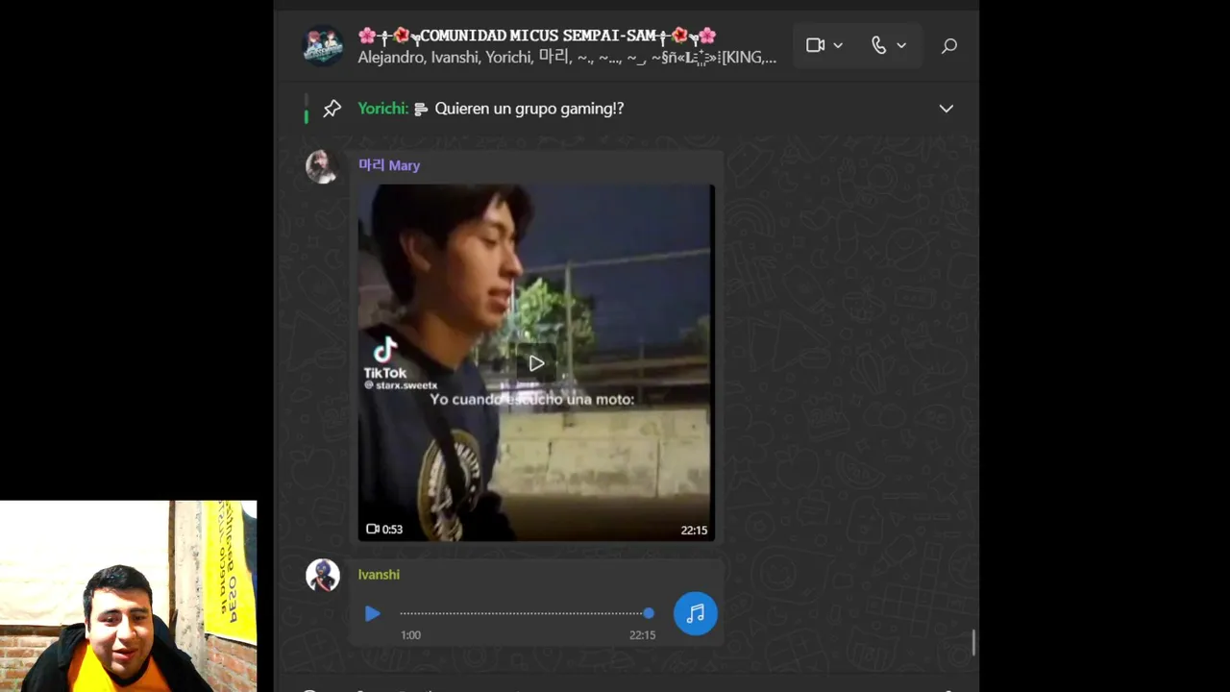Viewport: 1230px width, 692px height.
Task: Click Yorichi name in pinned message
Action: pyautogui.click(x=382, y=109)
